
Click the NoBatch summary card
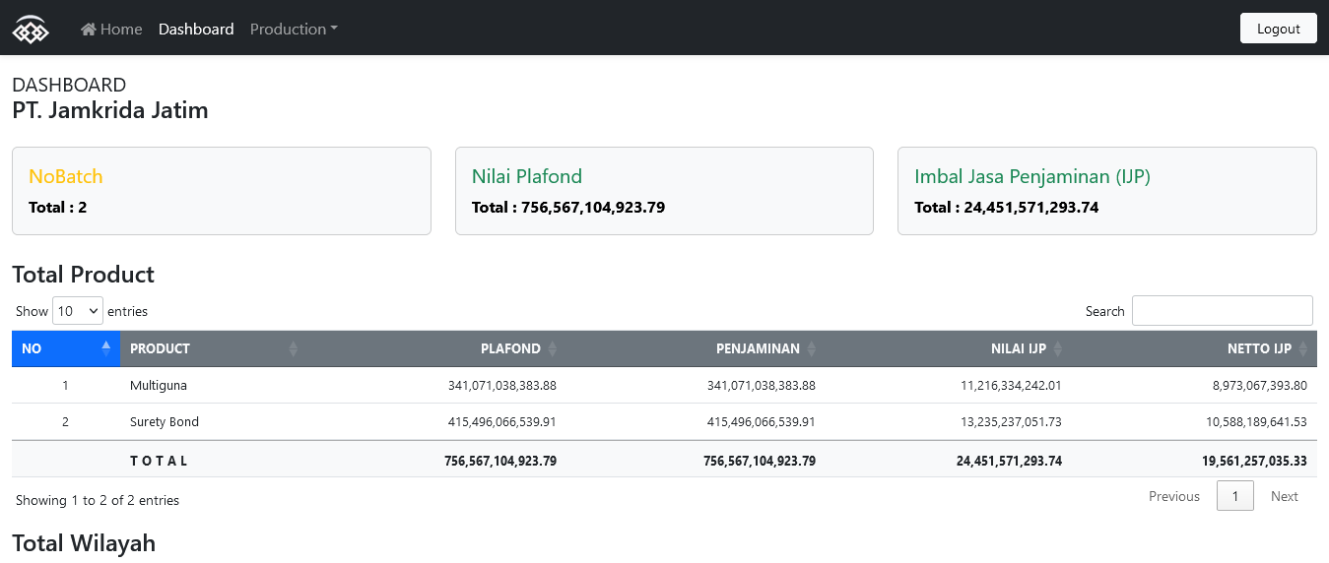pos(221,191)
